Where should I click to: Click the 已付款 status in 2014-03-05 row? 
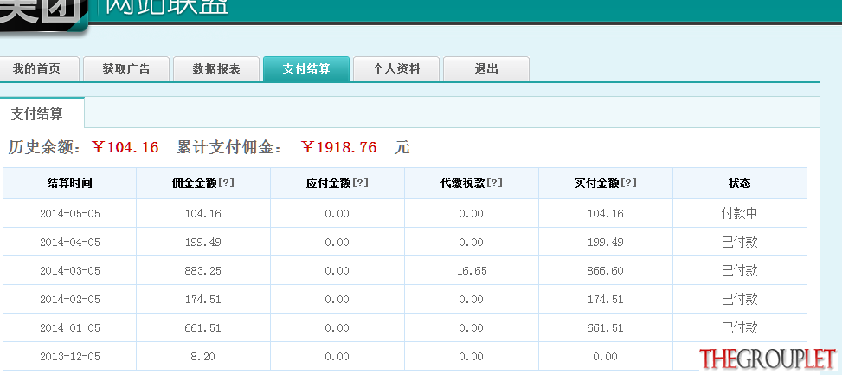coord(739,270)
